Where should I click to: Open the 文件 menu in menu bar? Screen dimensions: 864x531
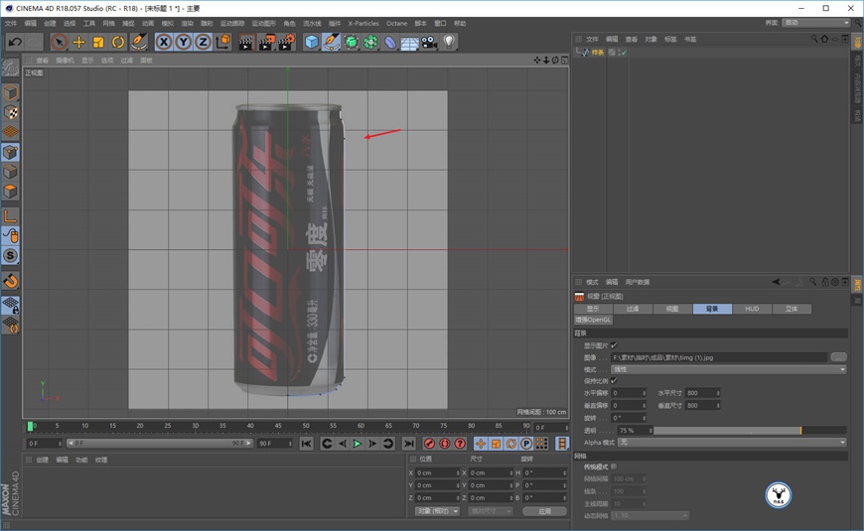coord(11,24)
